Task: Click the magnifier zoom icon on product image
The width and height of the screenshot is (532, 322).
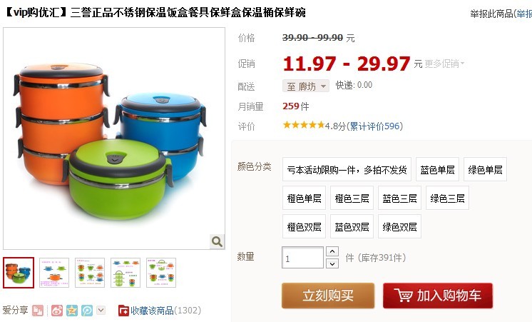Action: [217, 241]
